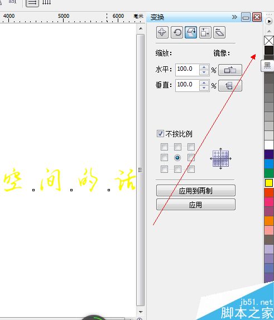Pick the red-orange color swatch
Image resolution: width=274 pixels, height=320 pixels.
click(x=269, y=192)
